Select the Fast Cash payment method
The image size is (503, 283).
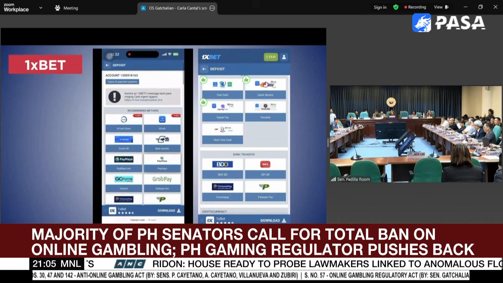[x=222, y=89]
